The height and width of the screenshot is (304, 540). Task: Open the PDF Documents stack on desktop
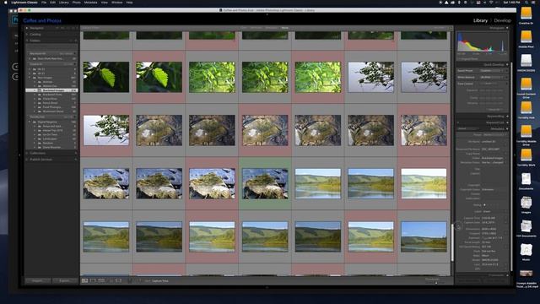pos(526,226)
